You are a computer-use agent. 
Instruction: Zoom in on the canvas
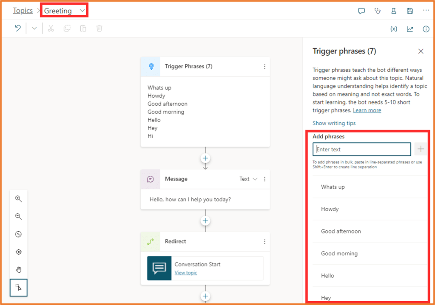19,199
